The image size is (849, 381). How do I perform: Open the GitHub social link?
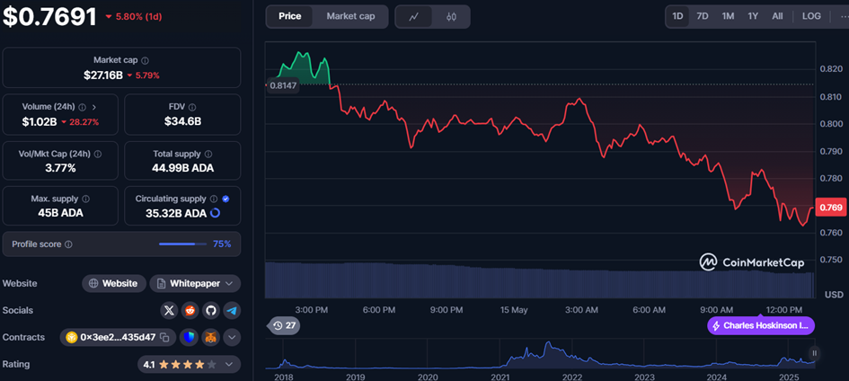click(211, 311)
